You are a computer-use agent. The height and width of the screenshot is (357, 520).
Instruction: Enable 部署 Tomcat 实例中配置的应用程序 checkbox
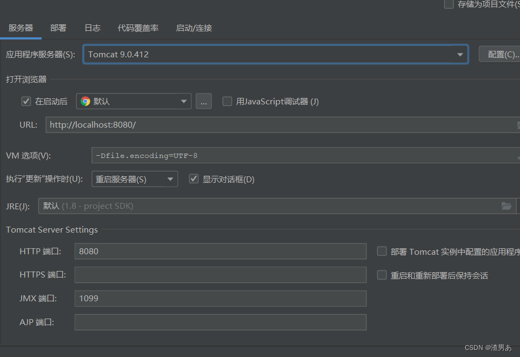click(382, 251)
